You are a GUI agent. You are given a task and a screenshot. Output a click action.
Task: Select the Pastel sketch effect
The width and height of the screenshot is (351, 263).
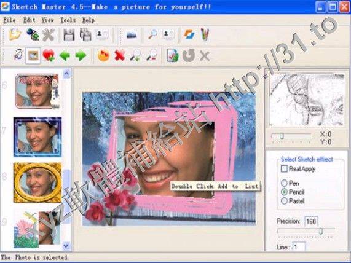pos(284,201)
